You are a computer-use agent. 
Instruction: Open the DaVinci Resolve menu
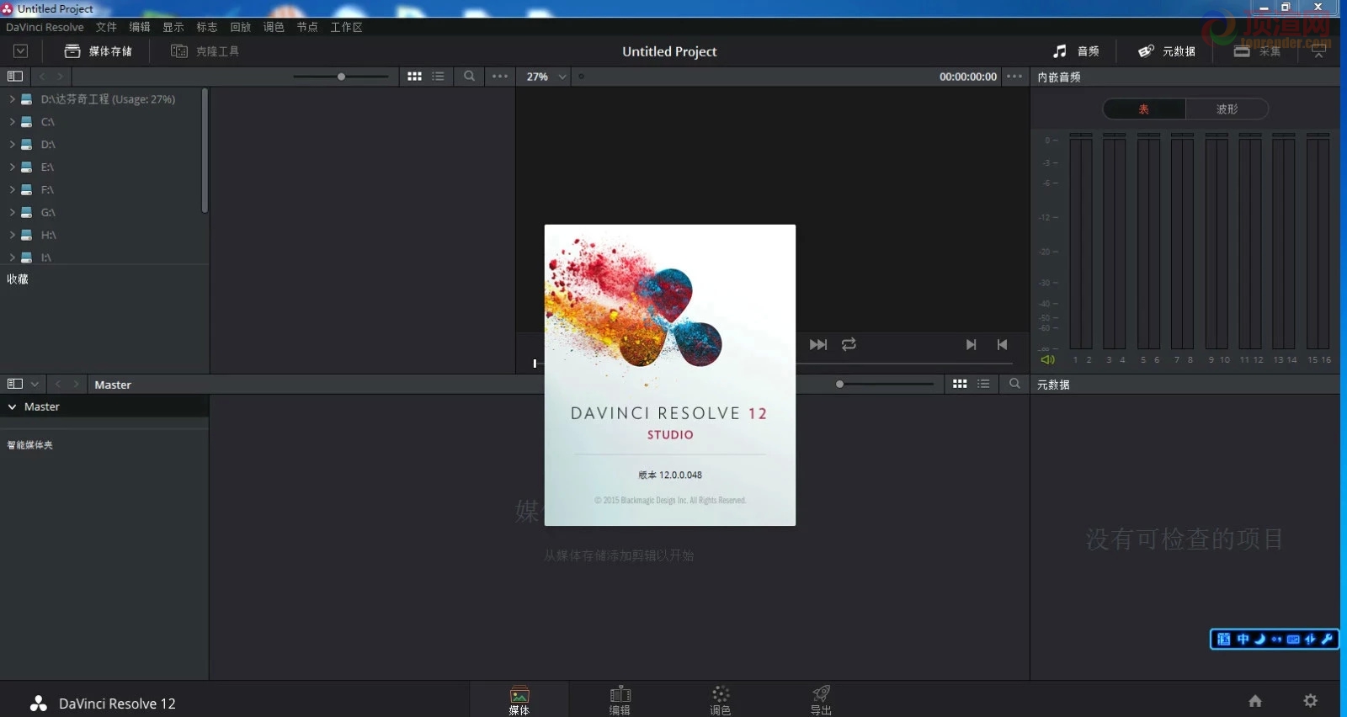coord(45,27)
